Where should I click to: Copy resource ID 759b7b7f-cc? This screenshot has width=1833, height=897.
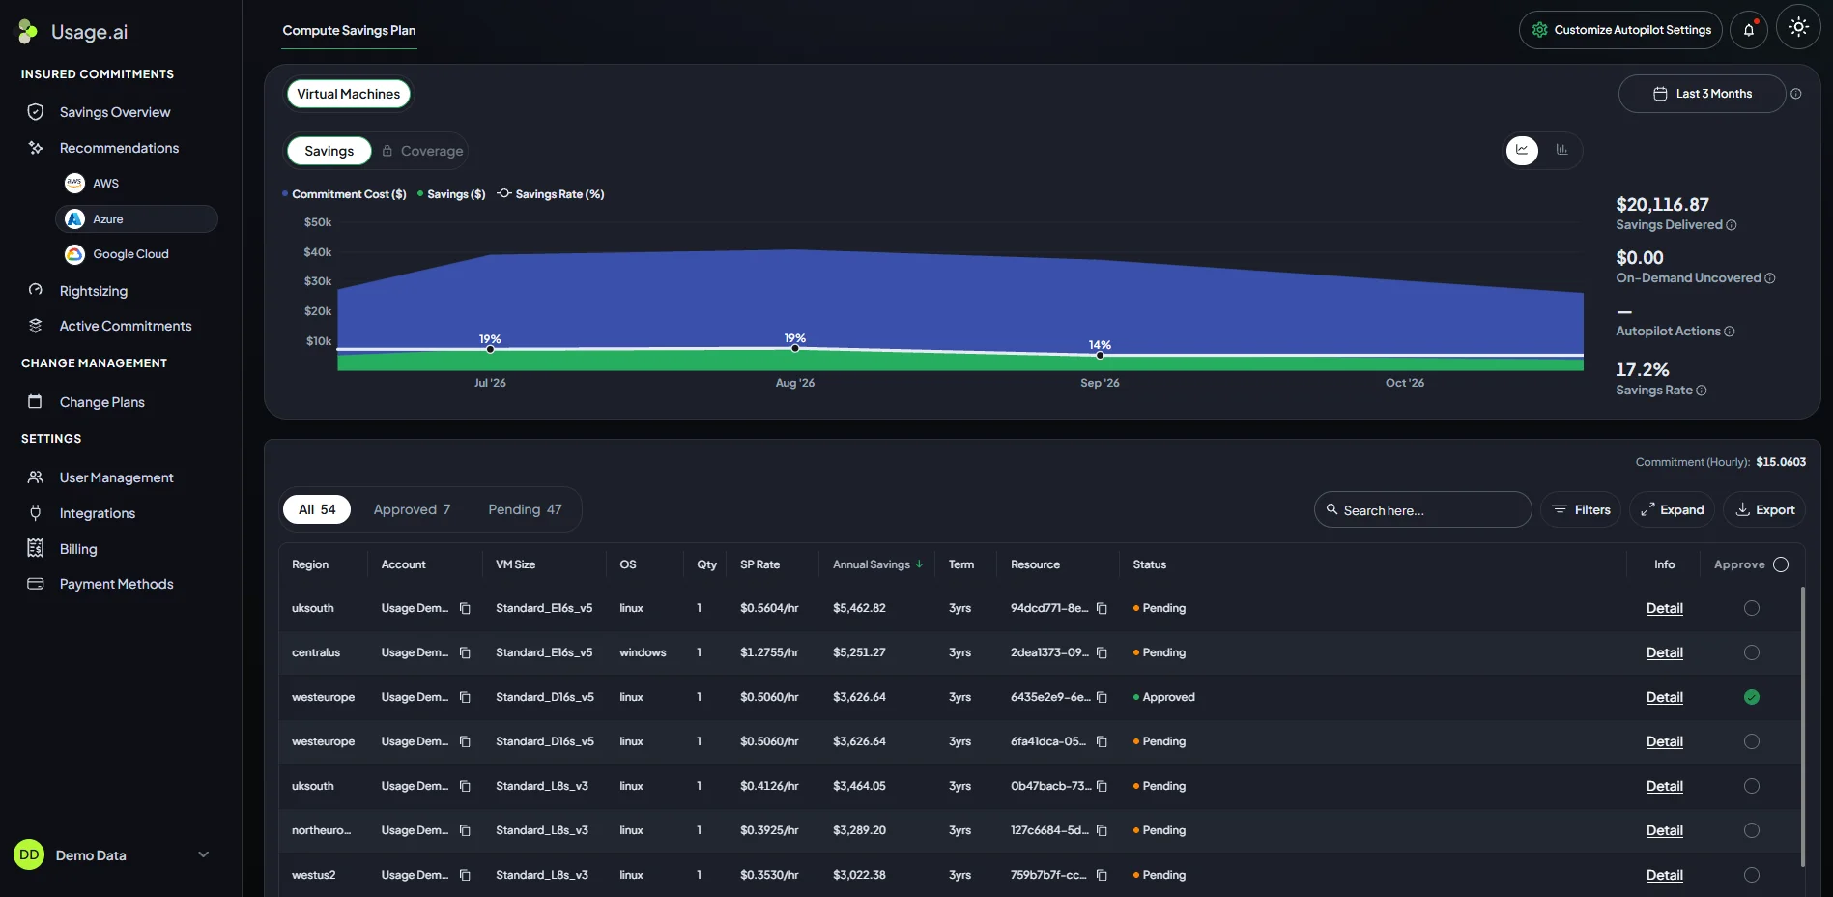pyautogui.click(x=1102, y=875)
